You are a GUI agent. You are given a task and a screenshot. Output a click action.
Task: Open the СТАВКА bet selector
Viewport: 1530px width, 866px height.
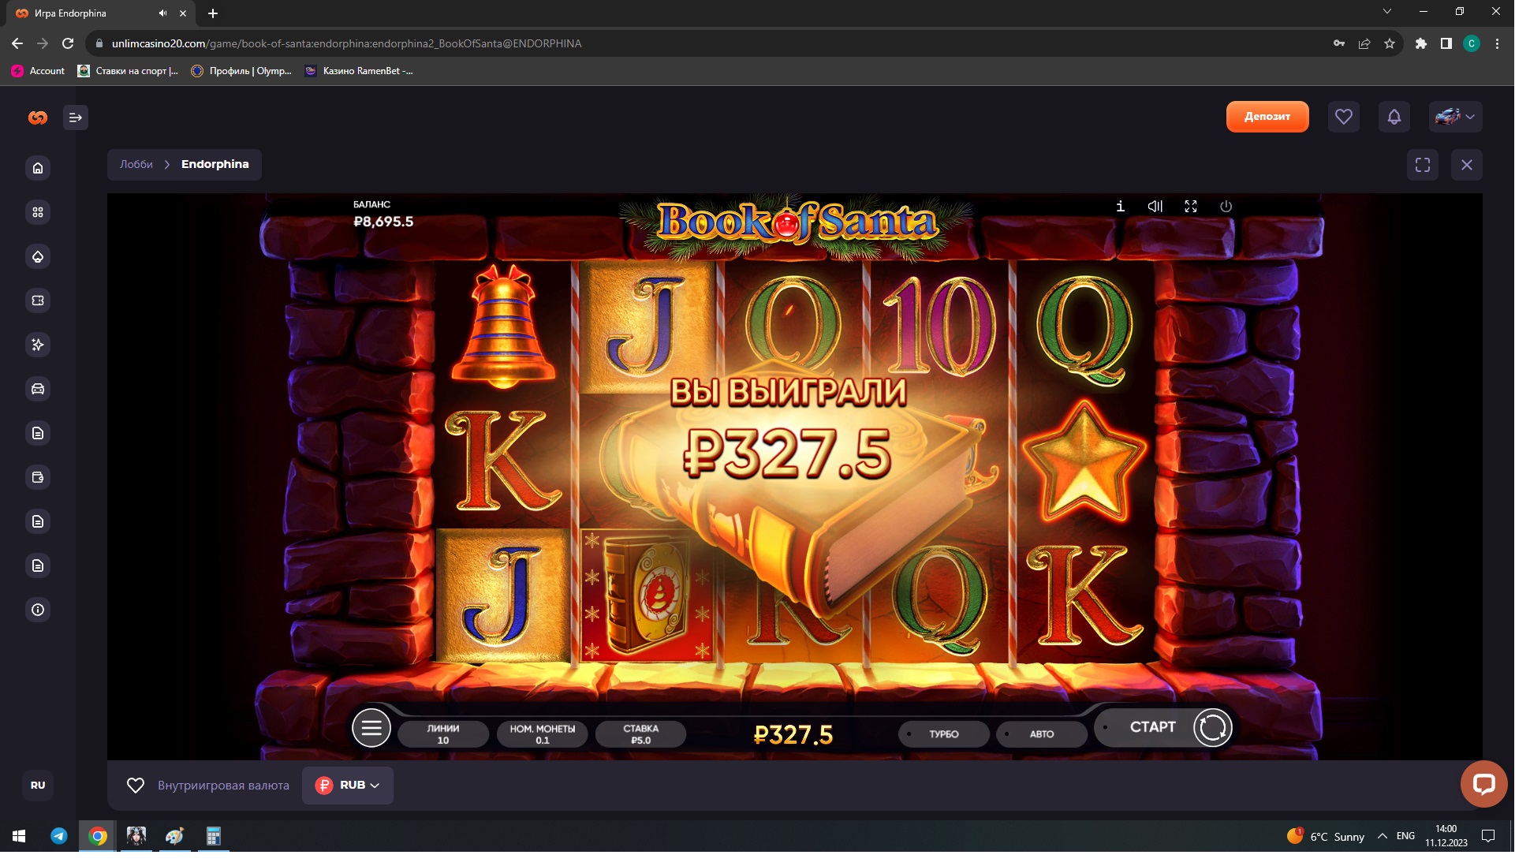click(x=640, y=733)
